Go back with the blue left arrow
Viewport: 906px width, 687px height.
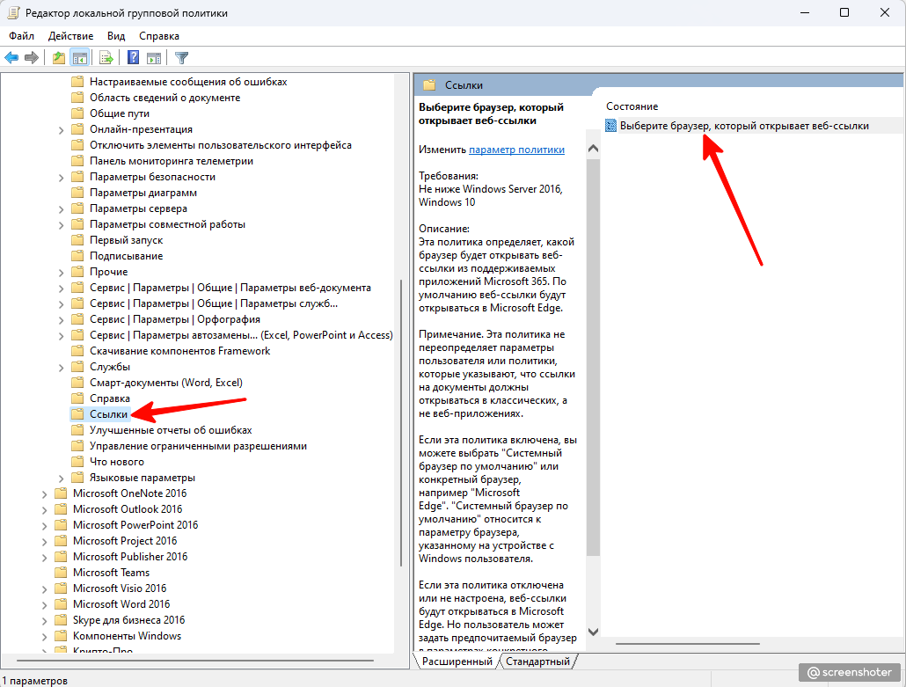tap(11, 58)
